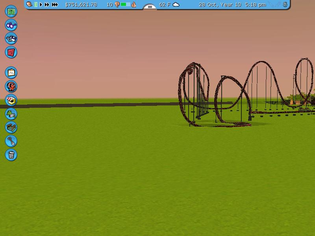The width and height of the screenshot is (315, 236).
Task: Click the red book icon
Action: click(11, 52)
